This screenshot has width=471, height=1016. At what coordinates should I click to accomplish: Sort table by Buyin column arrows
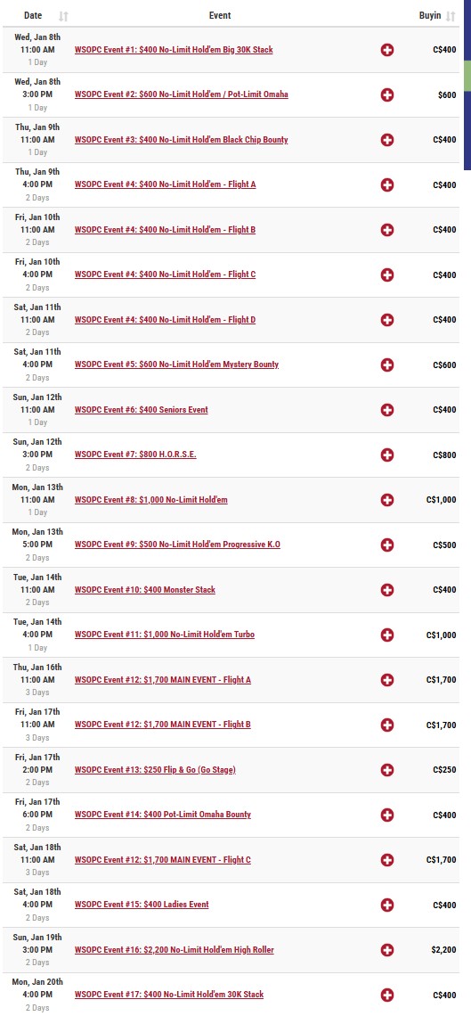tap(451, 15)
